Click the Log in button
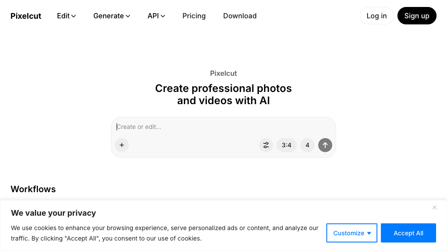The image size is (447, 251). [x=376, y=16]
